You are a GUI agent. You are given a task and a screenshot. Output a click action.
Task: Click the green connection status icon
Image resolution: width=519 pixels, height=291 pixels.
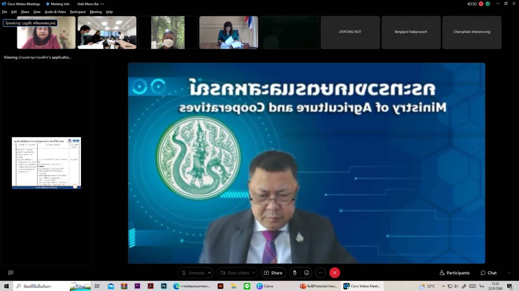tap(488, 4)
